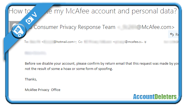Click the V letter on the blue ribbon
The width and height of the screenshot is (185, 107).
pyautogui.click(x=35, y=15)
